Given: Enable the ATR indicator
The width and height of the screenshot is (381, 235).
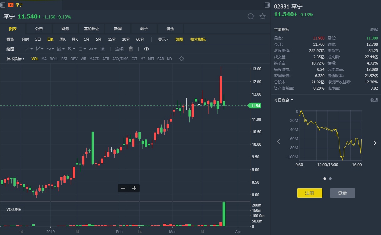Looking at the screenshot, I should click(x=106, y=59).
